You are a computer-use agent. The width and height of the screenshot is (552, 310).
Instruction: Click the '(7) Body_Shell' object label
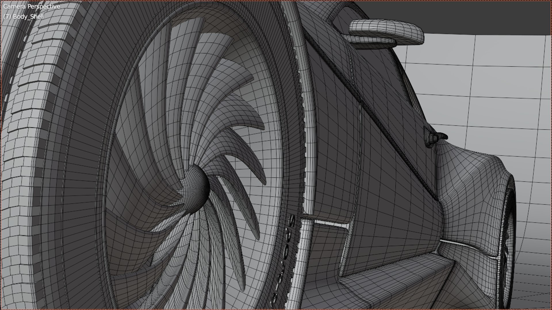point(24,16)
